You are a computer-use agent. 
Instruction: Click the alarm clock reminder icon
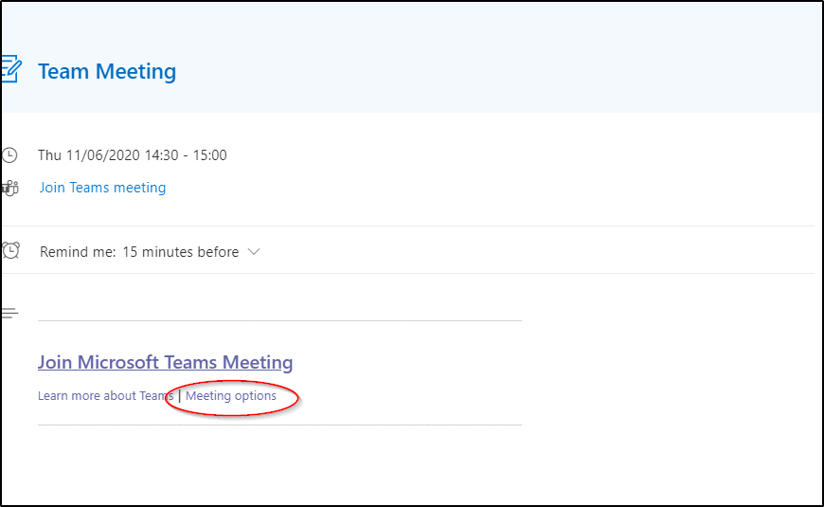click(x=10, y=250)
